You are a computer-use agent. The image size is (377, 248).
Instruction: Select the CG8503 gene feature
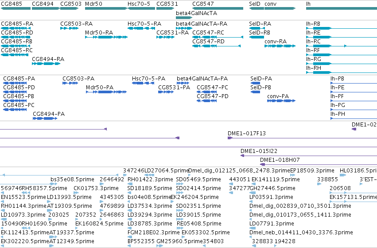(69, 8)
